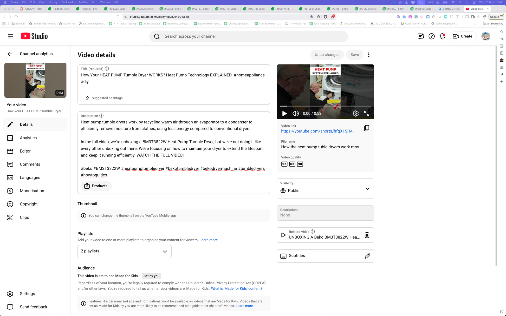Open the hamburger menu next to Studio logo

[10, 36]
